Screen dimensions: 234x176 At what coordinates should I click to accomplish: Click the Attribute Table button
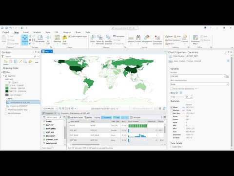[76, 117]
